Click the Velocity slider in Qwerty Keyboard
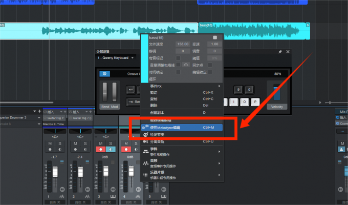Screen dimensions: 348x205 point(277,92)
